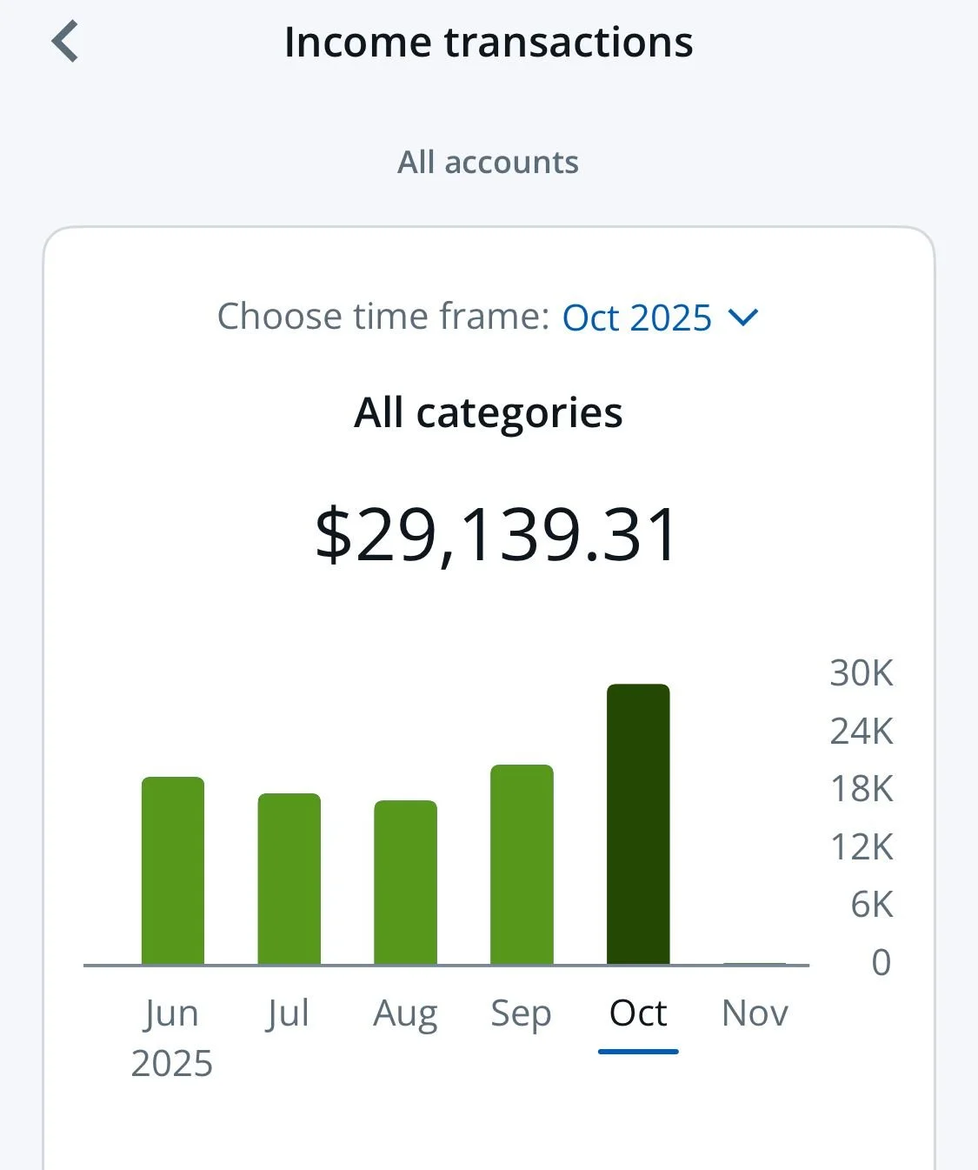978x1170 pixels.
Task: Choose the Aug month label
Action: [405, 1013]
